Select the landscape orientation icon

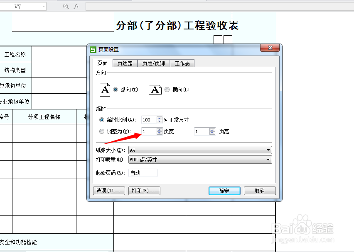pyautogui.click(x=154, y=90)
